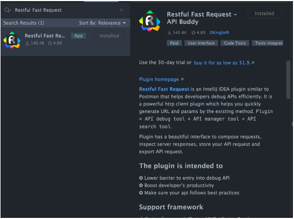Viewport: 294px width, 219px height.
Task: Open the Sort By: Relevance dropdown
Action: pyautogui.click(x=102, y=23)
